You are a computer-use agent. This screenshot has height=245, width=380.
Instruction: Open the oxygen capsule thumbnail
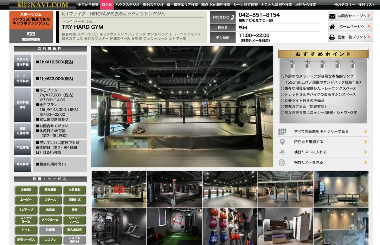click(286, 227)
